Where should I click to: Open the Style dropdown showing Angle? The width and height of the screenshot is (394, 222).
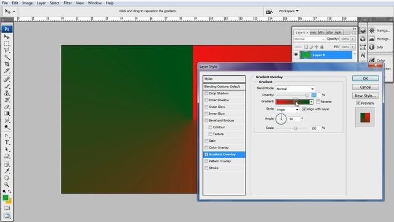tap(287, 110)
